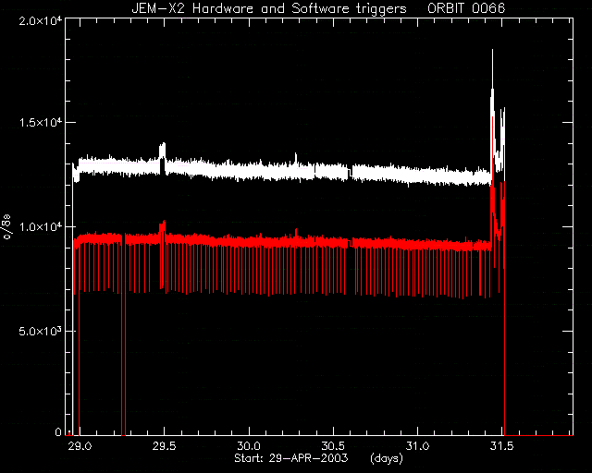The image size is (592, 473).
Task: Click the 29.0 x-axis tick label
Action: (x=80, y=446)
